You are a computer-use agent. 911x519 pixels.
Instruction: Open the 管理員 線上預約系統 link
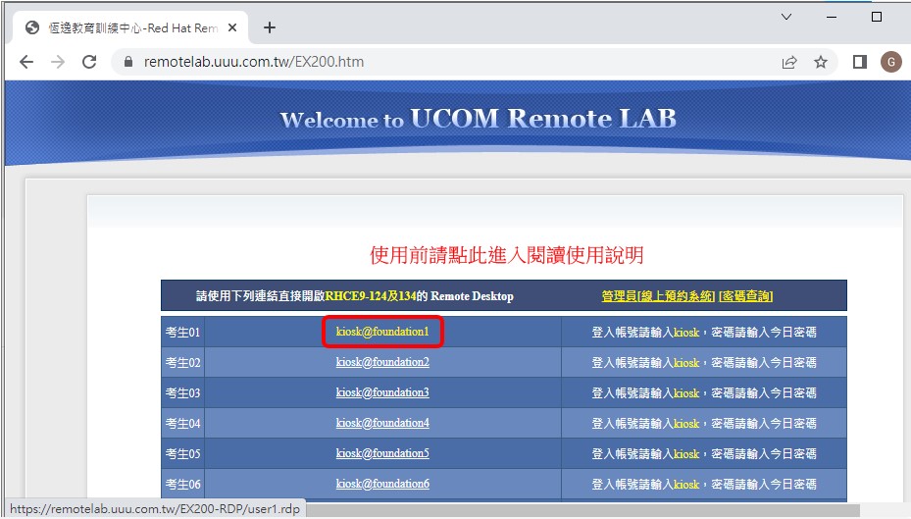tap(658, 296)
